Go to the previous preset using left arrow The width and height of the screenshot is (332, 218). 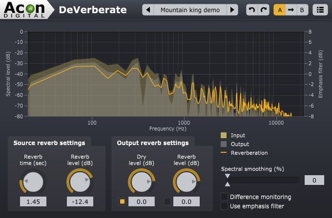pos(148,10)
